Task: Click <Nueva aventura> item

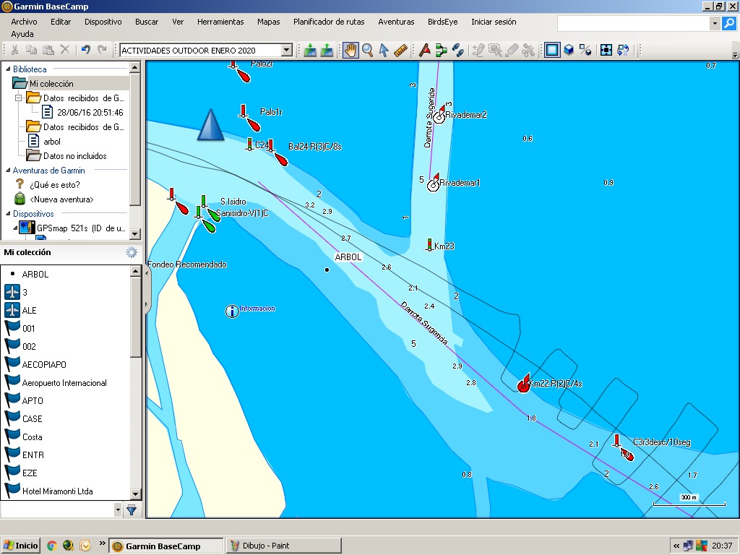Action: pyautogui.click(x=61, y=199)
